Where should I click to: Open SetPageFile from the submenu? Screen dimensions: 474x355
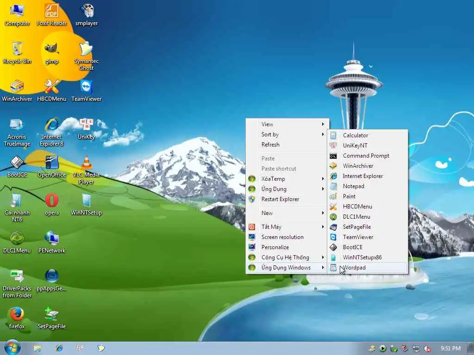368,226
